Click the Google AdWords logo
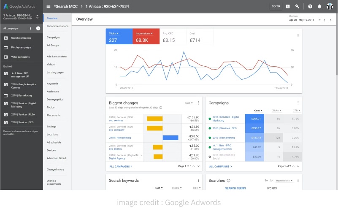Viewport: 338px width, 208px height. click(x=19, y=6)
